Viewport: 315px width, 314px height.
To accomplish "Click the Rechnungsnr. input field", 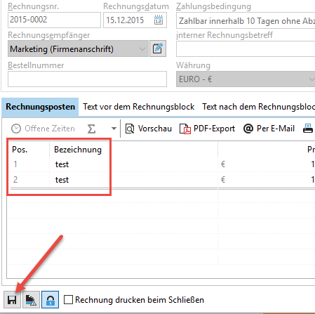I will click(x=54, y=20).
